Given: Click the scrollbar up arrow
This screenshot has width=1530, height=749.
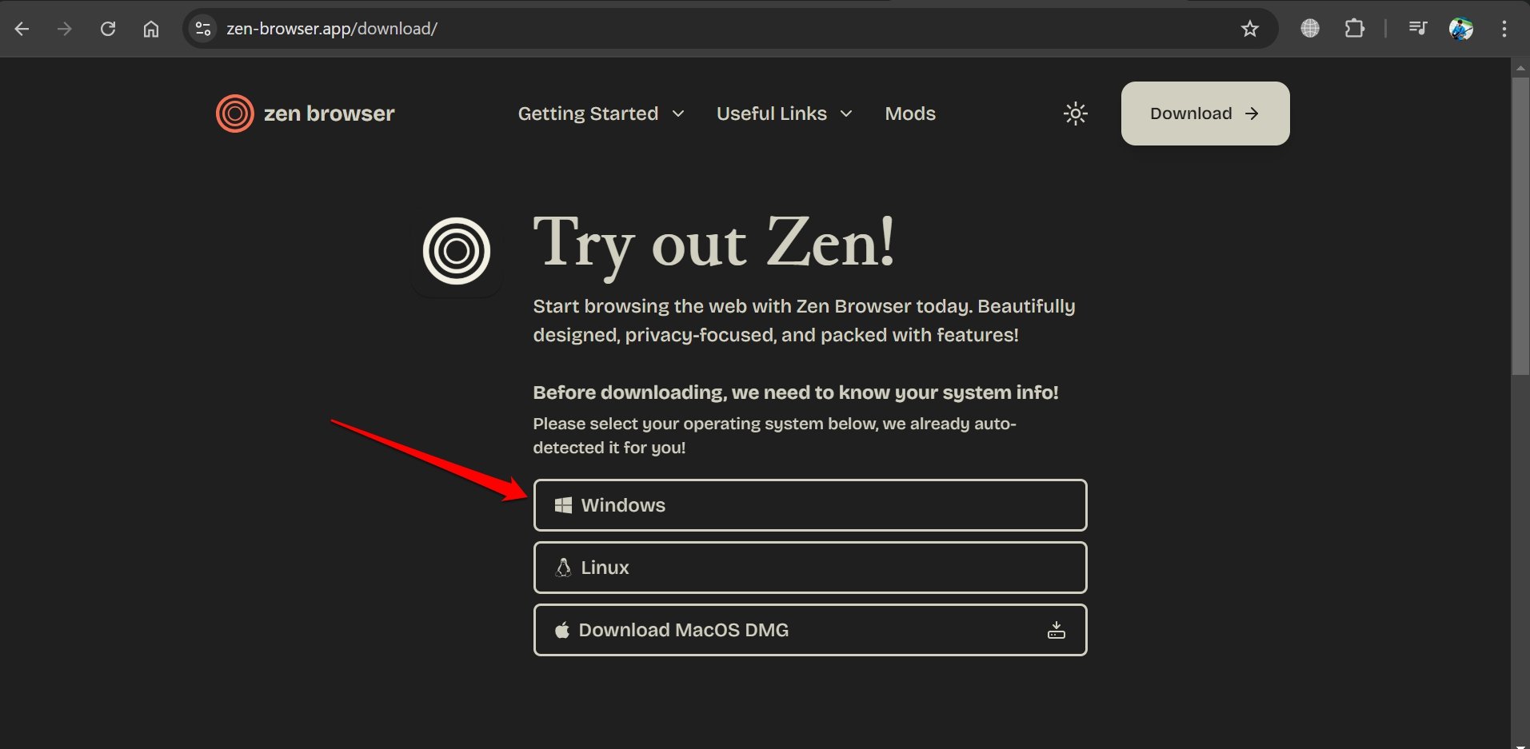Looking at the screenshot, I should (x=1520, y=68).
